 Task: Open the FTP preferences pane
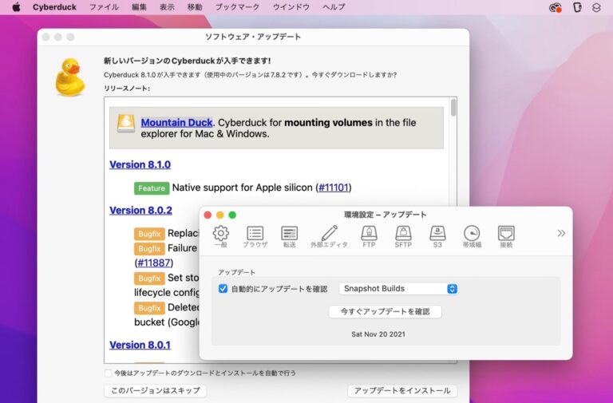[x=369, y=236]
